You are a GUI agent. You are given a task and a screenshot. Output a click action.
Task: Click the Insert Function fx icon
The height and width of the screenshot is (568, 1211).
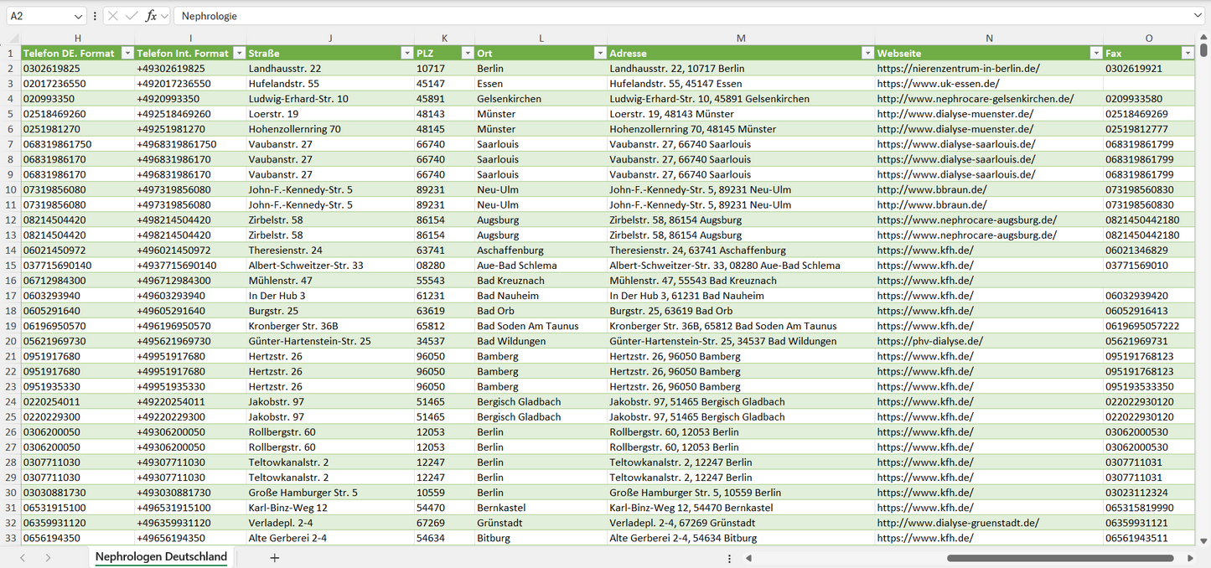(151, 16)
